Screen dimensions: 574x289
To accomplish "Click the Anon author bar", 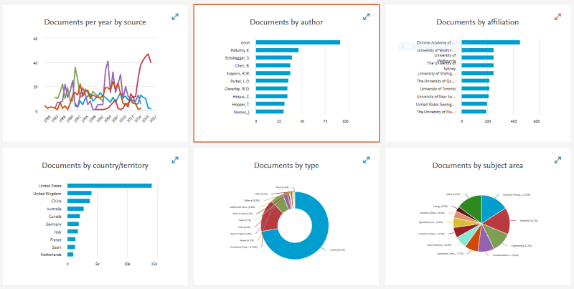I will [x=298, y=42].
